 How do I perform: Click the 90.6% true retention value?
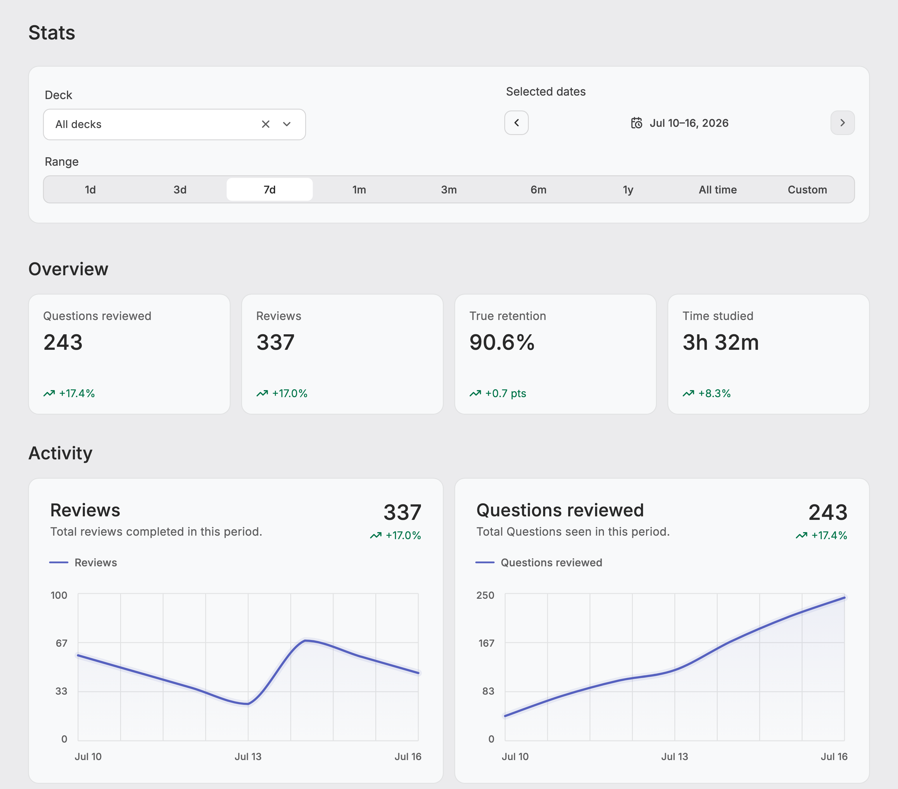[502, 342]
